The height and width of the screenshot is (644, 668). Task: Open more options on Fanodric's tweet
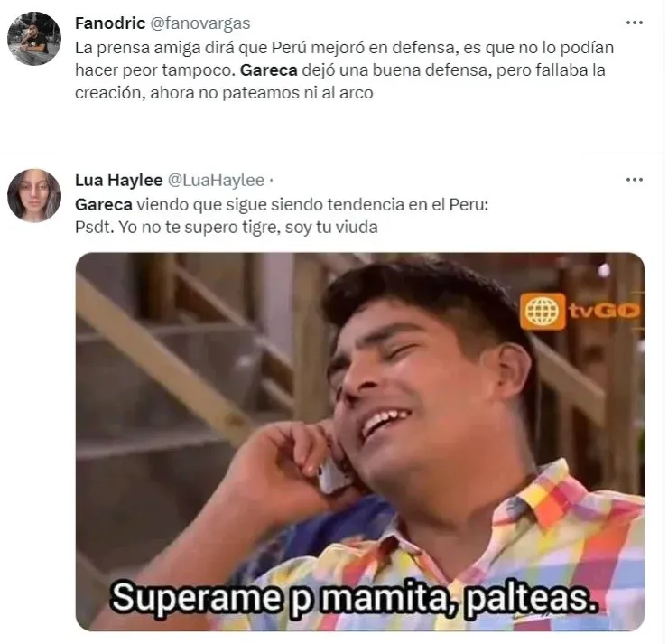coord(634,23)
